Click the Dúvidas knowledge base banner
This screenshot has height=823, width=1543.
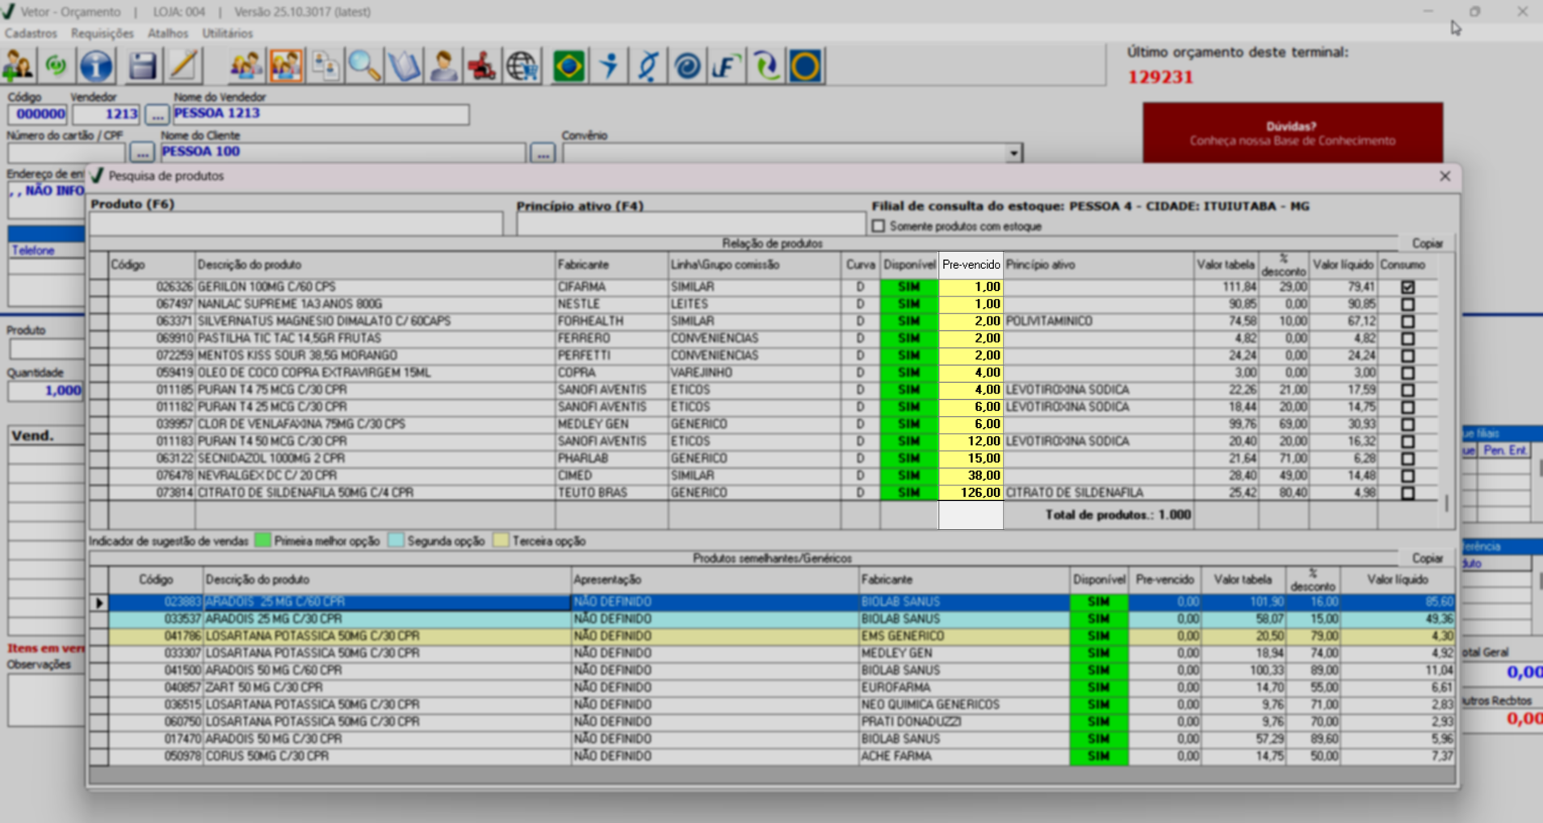(x=1292, y=133)
